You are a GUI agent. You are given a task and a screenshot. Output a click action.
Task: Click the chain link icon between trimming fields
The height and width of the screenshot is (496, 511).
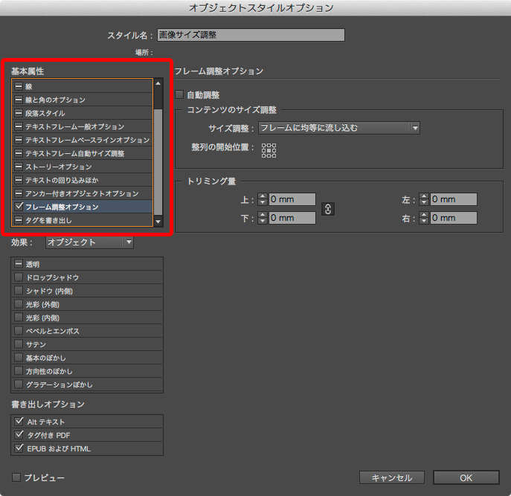(327, 209)
